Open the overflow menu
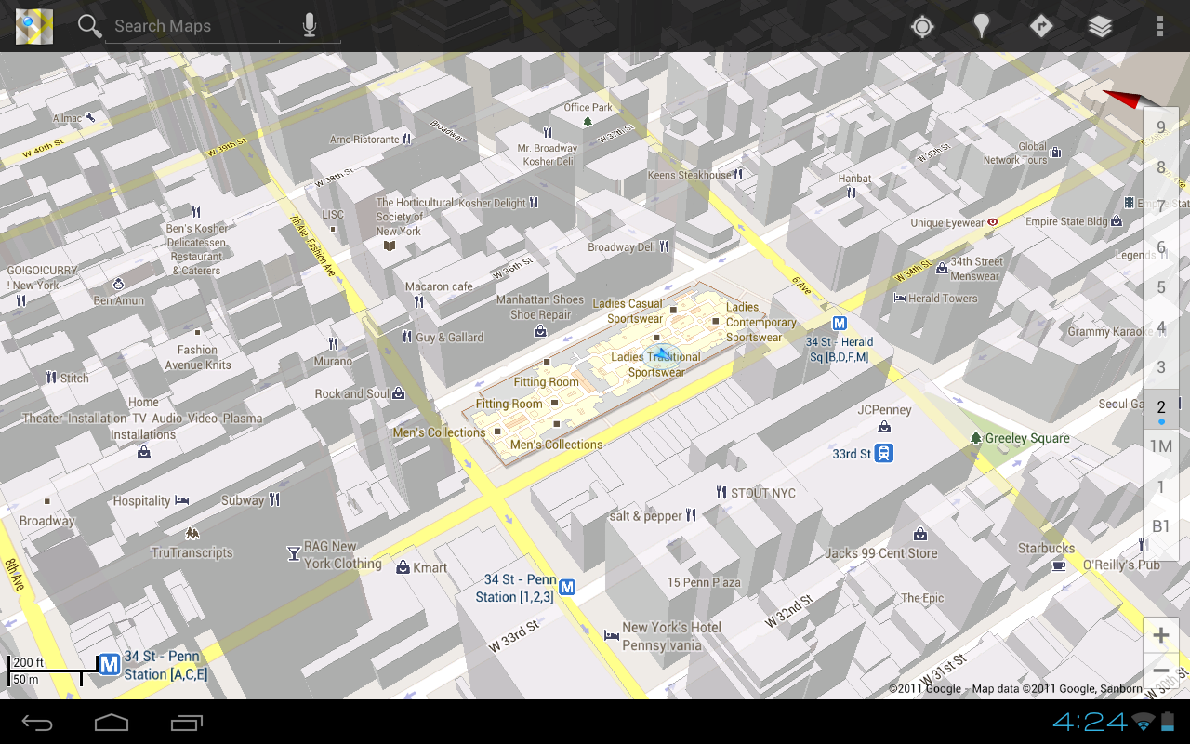Viewport: 1190px width, 744px height. (1159, 26)
